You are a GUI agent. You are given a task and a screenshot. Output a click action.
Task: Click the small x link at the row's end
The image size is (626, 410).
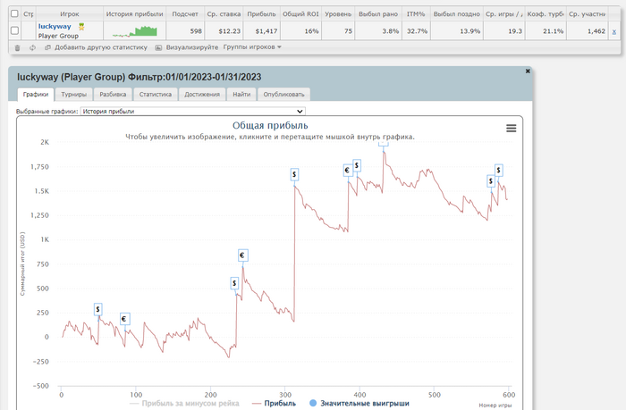[614, 31]
